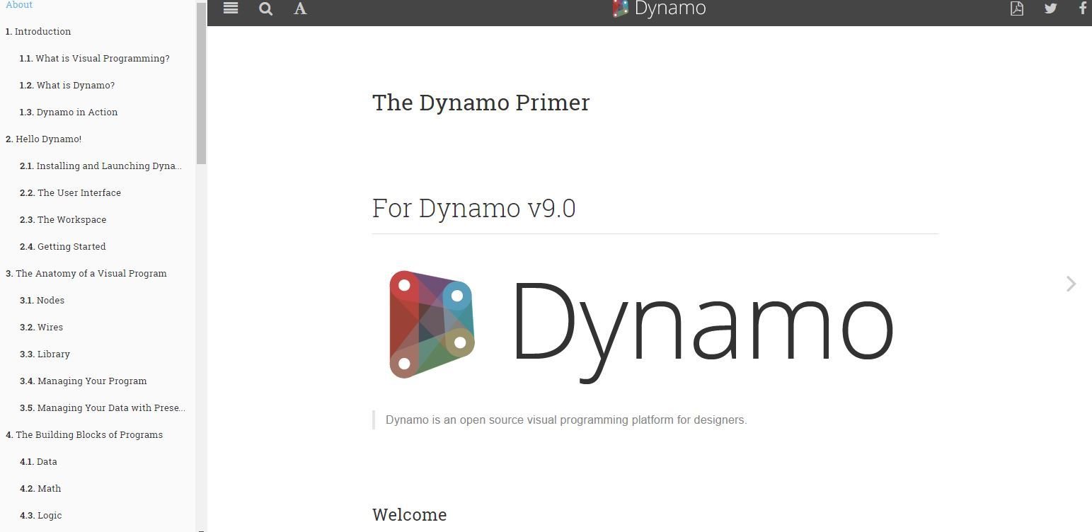Click the sidebar vertical scrollbar thumb
1092x532 pixels.
201,83
